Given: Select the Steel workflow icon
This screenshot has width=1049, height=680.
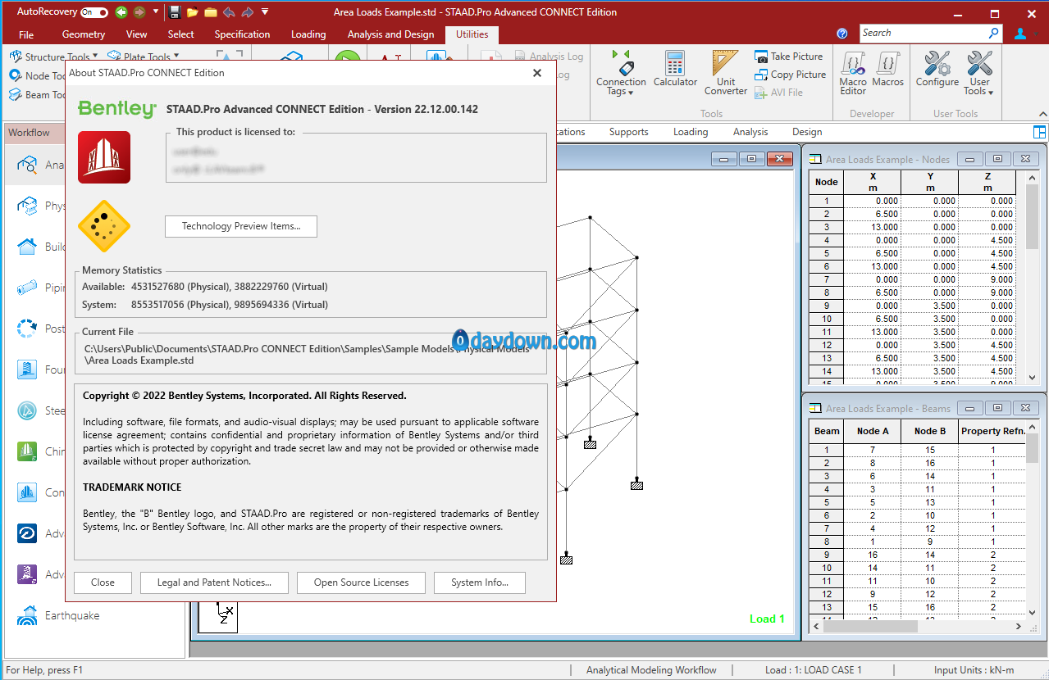Looking at the screenshot, I should [28, 410].
